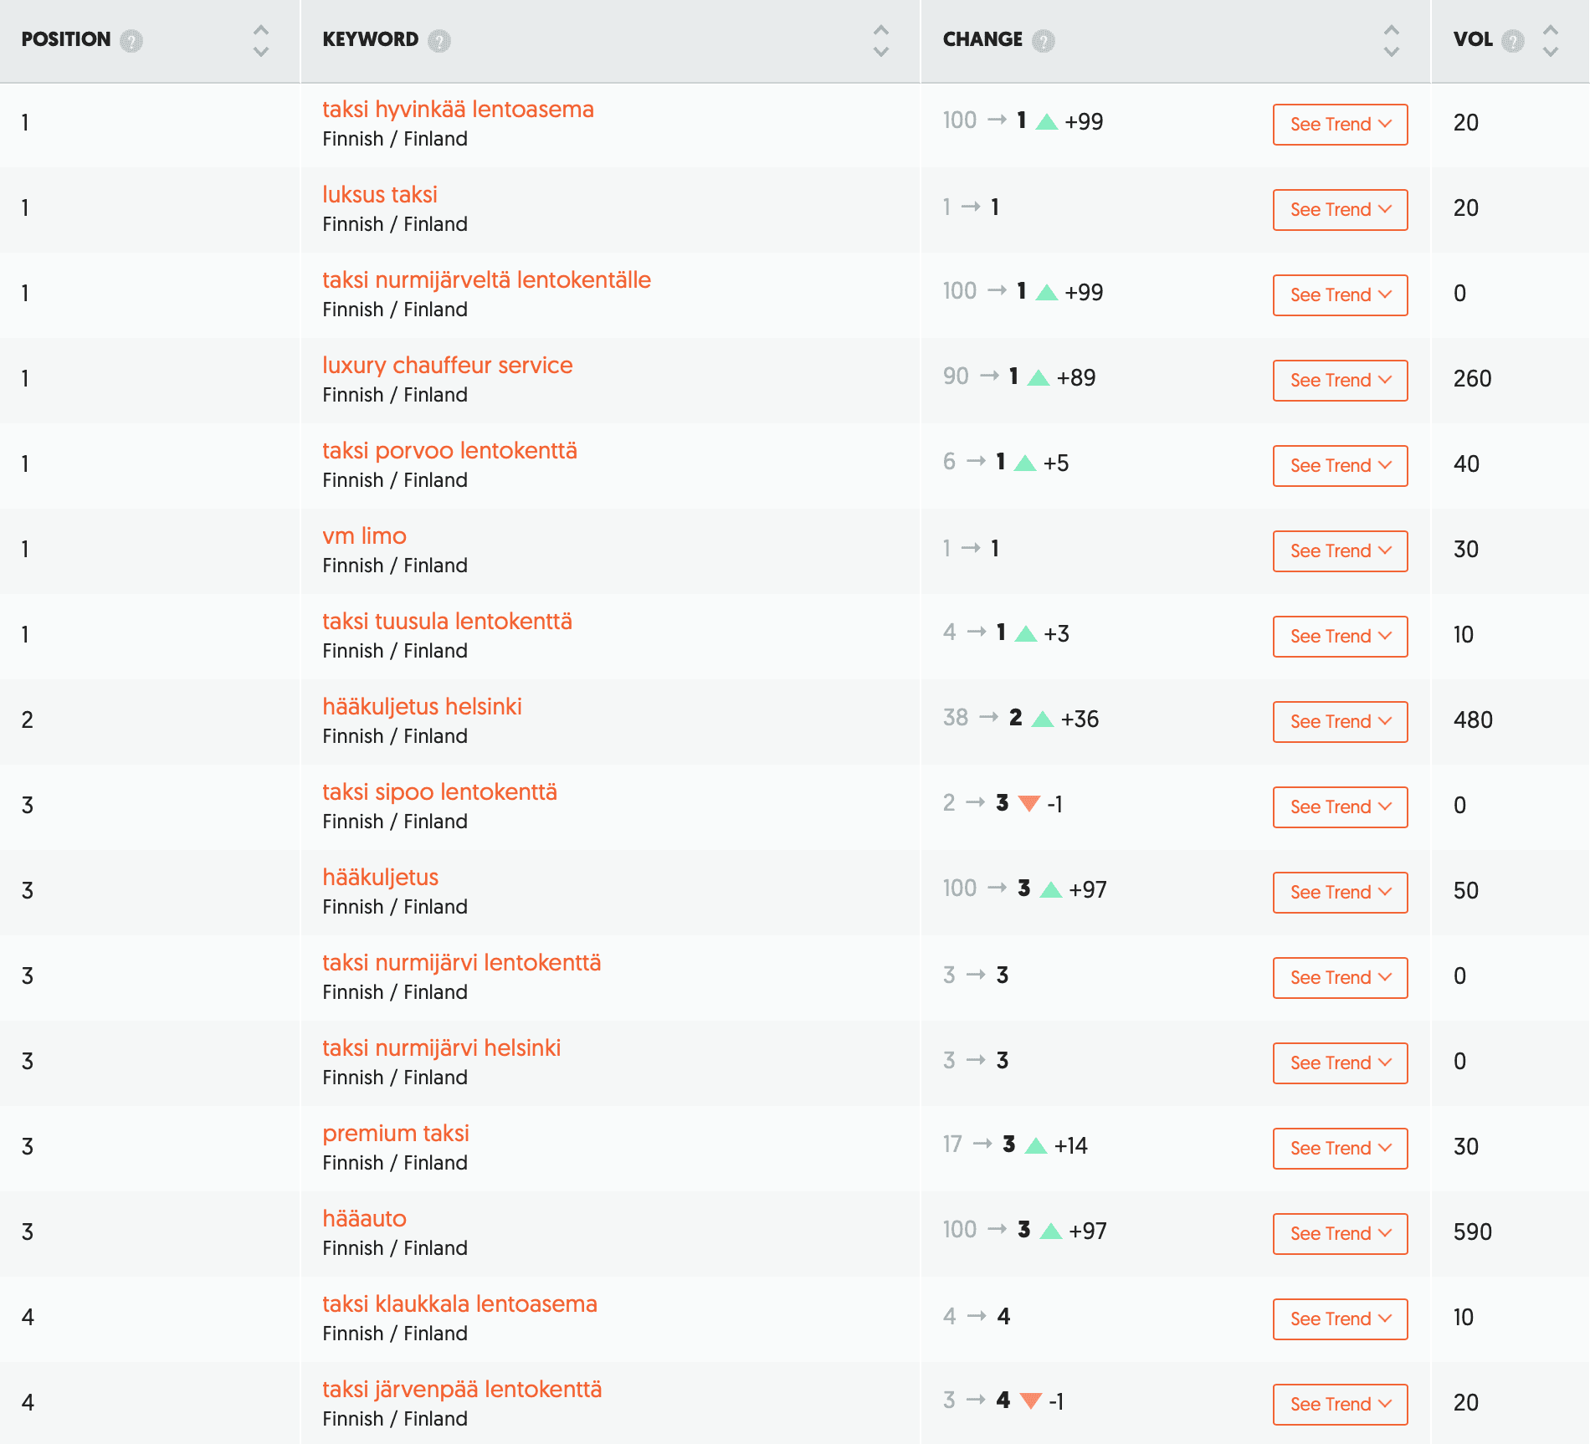The image size is (1590, 1444).
Task: Open taksi porvoo lentokenttä keyword details
Action: point(449,451)
